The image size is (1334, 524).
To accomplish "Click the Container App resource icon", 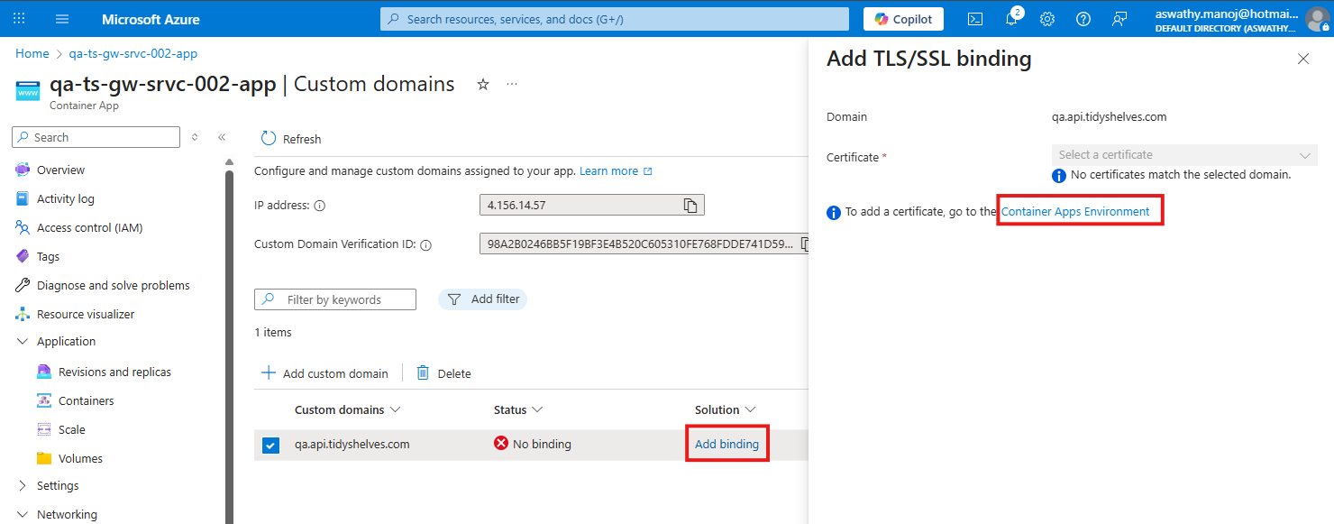I will pos(28,91).
